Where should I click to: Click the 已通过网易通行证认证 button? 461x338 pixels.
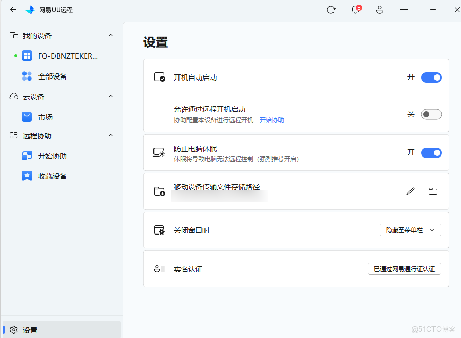[404, 269]
